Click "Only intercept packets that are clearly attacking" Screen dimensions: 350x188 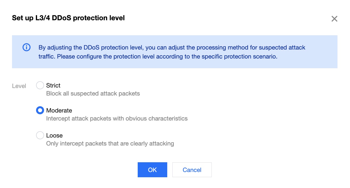(110, 143)
